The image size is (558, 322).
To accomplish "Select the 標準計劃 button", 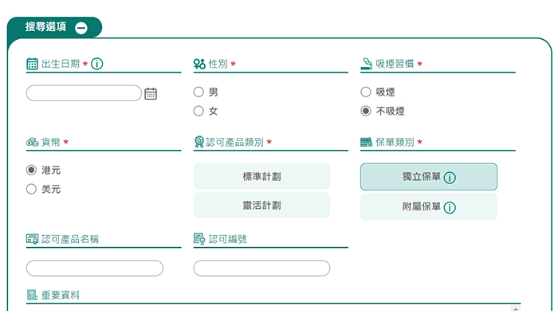I will click(x=261, y=176).
